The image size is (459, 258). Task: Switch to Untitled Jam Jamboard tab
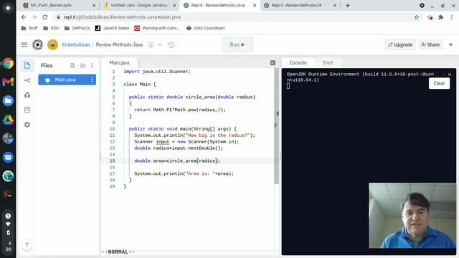point(139,5)
